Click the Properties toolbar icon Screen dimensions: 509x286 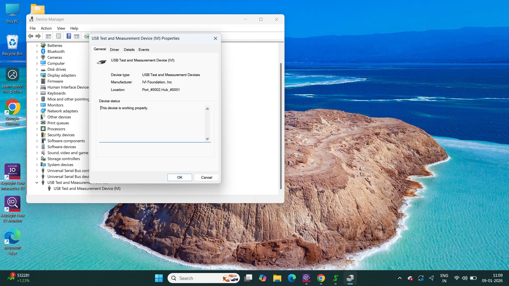tap(59, 36)
